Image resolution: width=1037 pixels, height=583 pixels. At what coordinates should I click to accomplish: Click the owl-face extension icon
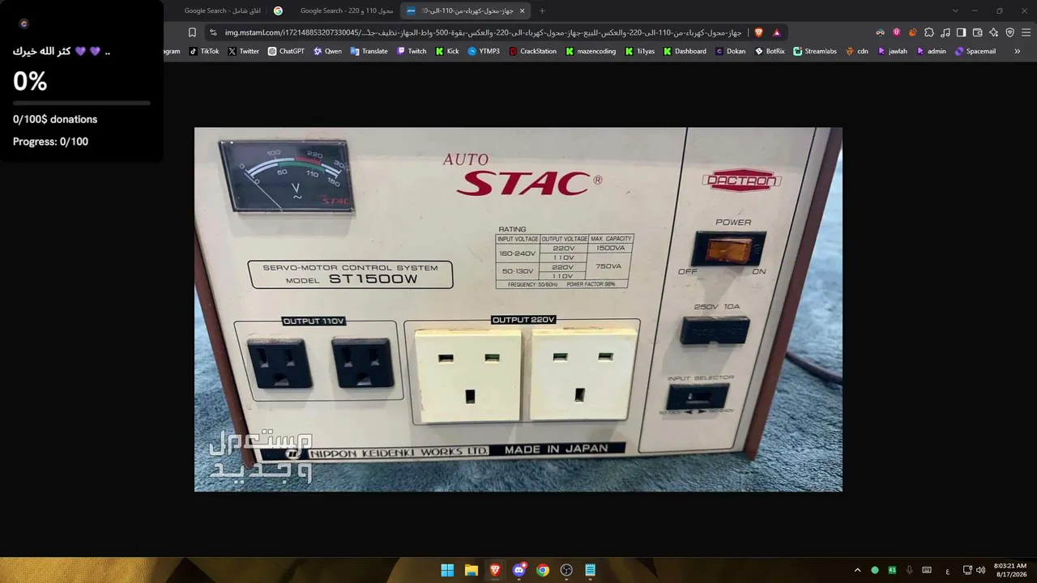[881, 32]
